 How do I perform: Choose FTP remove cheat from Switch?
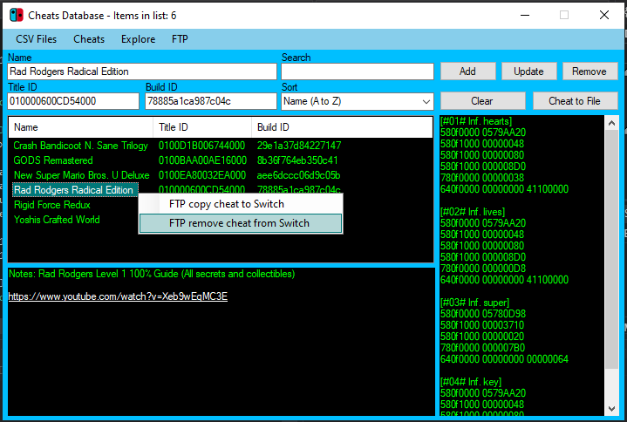pos(241,223)
